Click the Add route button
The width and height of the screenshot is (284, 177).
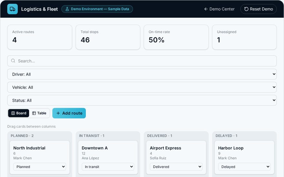click(x=69, y=113)
